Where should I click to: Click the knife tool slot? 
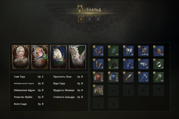[128, 77]
